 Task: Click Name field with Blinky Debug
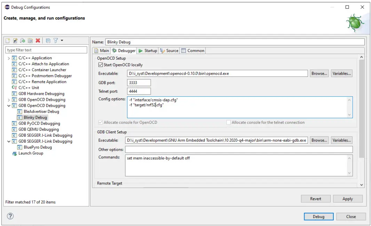(235, 42)
